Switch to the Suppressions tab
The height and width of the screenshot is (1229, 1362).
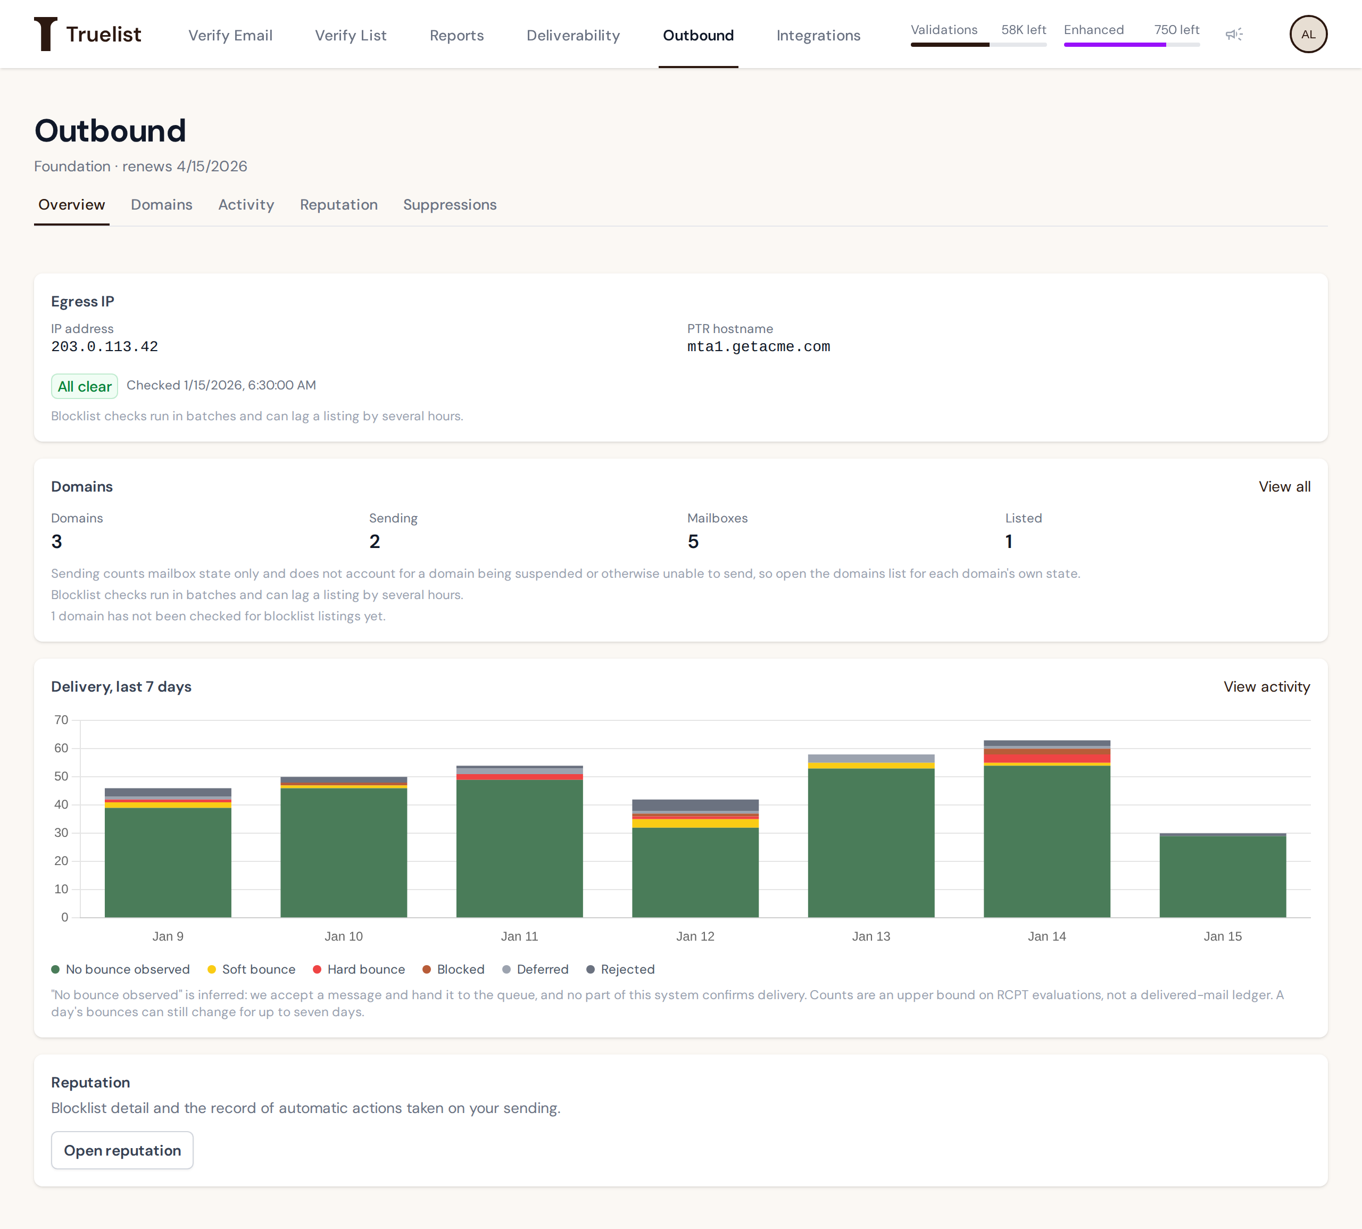[x=450, y=205]
